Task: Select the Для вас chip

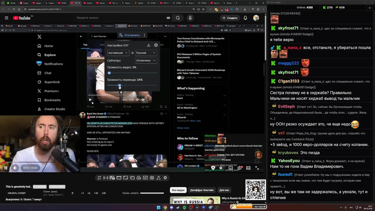Action: [224, 190]
